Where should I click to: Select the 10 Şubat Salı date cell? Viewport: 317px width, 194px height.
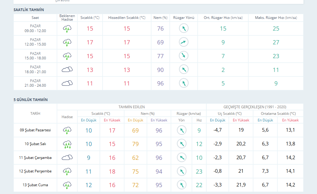coord(35,144)
